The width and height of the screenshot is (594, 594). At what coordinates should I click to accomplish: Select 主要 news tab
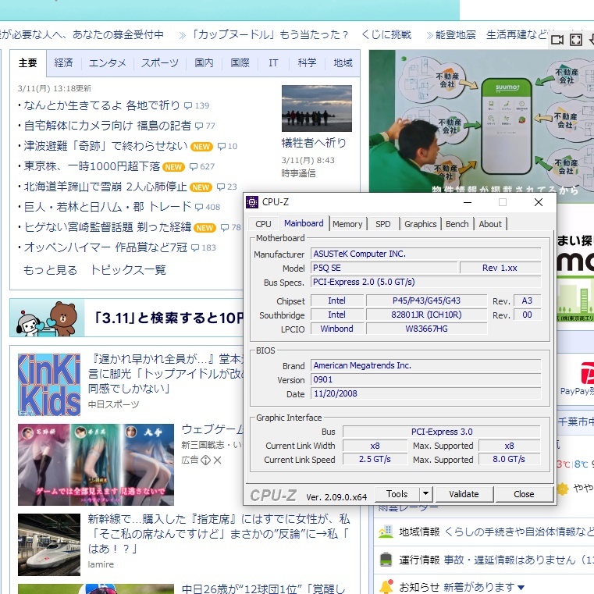[x=27, y=62]
